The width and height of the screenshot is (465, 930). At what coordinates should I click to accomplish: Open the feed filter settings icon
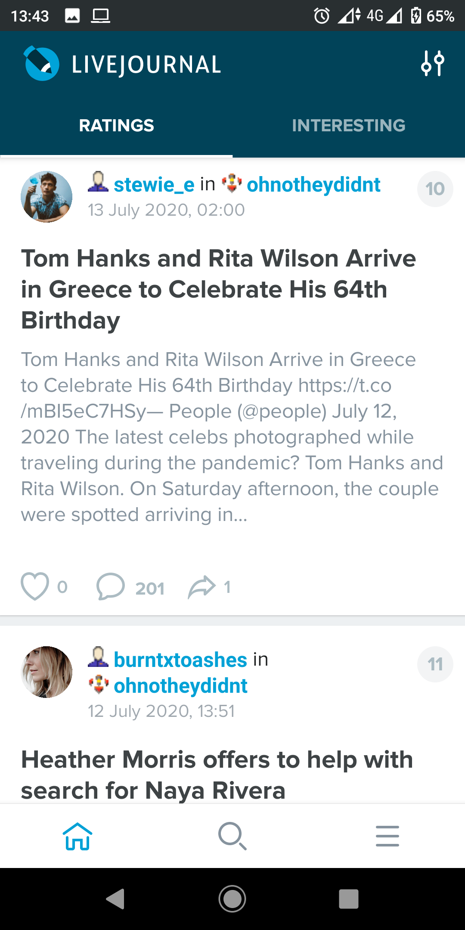point(432,63)
